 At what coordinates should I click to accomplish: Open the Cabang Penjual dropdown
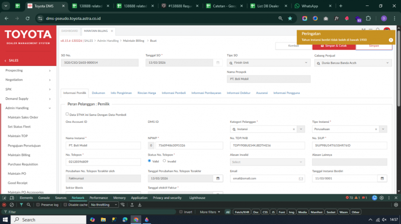(x=388, y=63)
